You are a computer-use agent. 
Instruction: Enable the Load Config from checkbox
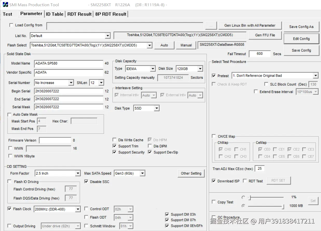(11, 25)
